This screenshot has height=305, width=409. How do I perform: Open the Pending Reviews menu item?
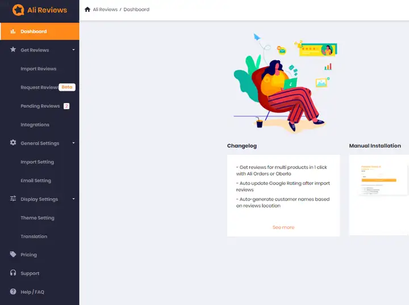pyautogui.click(x=40, y=106)
